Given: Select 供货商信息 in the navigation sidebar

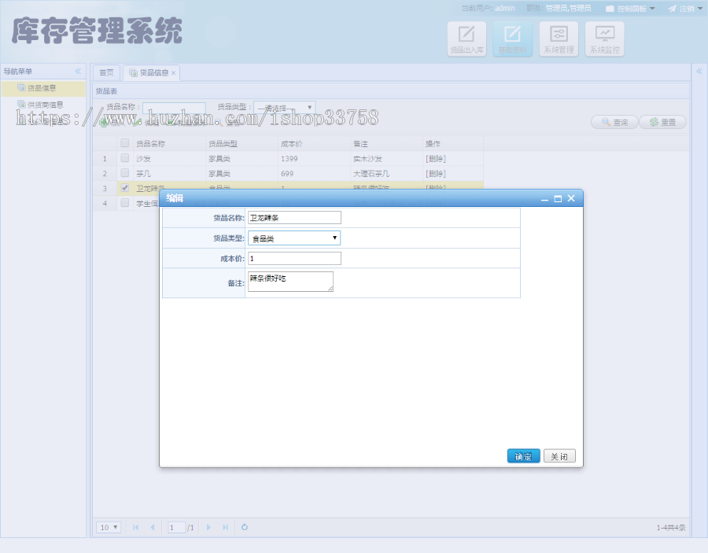Looking at the screenshot, I should point(45,103).
